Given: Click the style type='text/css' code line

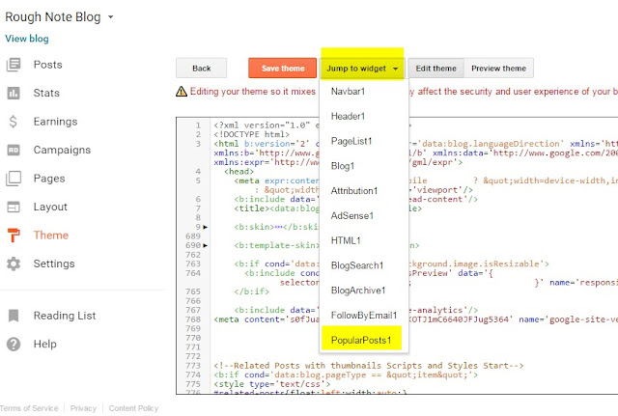Looking at the screenshot, I should click(272, 384).
